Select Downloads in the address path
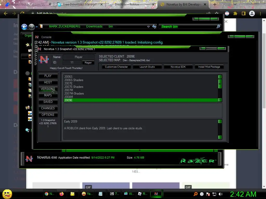Image resolution: width=266 pixels, height=199 pixels. pos(94,26)
